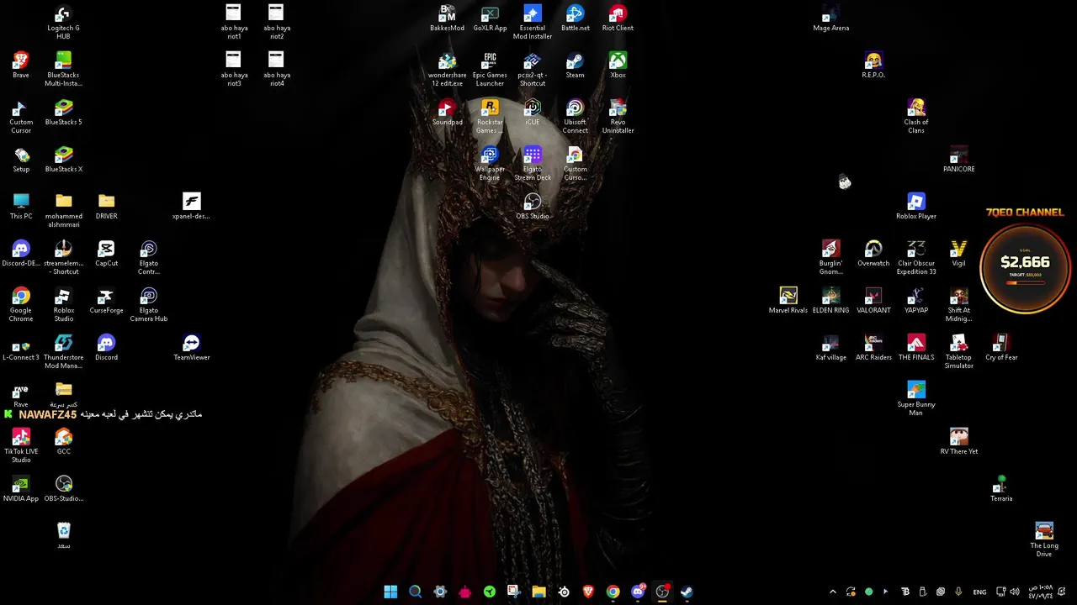Viewport: 1077px width, 605px height.
Task: Open the Overwatch desktop icon
Action: point(873,254)
